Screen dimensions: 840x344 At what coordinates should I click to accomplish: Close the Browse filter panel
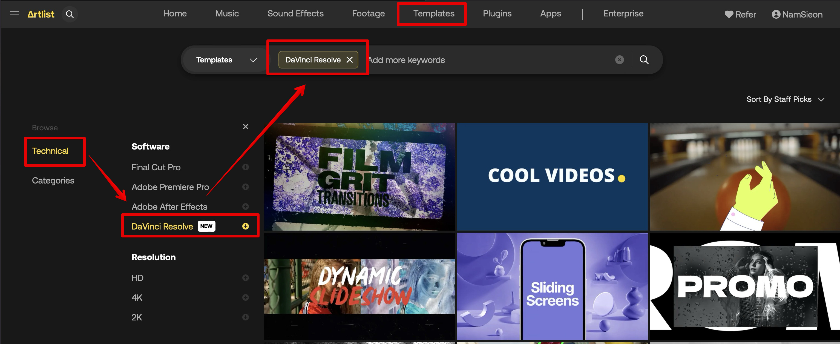coord(246,127)
